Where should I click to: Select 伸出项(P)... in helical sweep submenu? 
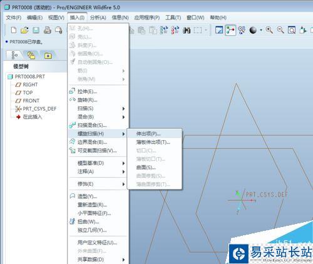tap(154, 134)
